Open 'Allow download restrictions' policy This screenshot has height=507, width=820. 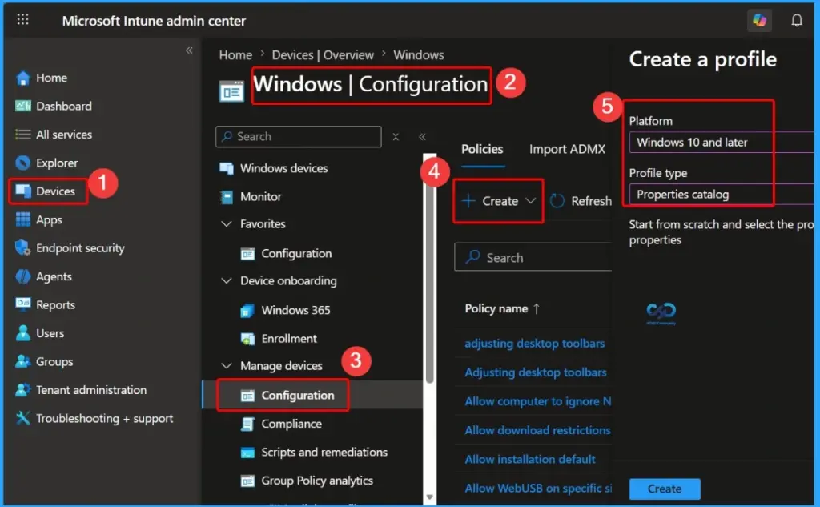click(x=537, y=430)
